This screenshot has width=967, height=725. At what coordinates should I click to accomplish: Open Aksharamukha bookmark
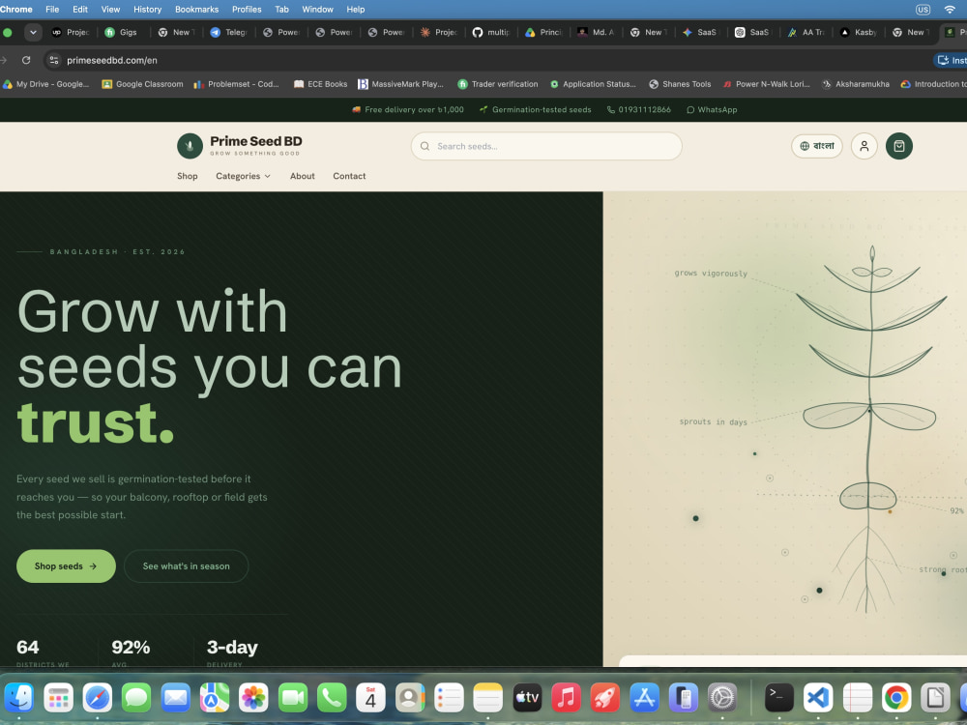click(856, 84)
